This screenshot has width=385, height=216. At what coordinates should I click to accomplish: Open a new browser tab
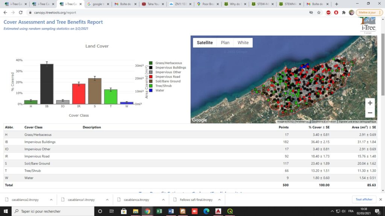[x=336, y=4]
